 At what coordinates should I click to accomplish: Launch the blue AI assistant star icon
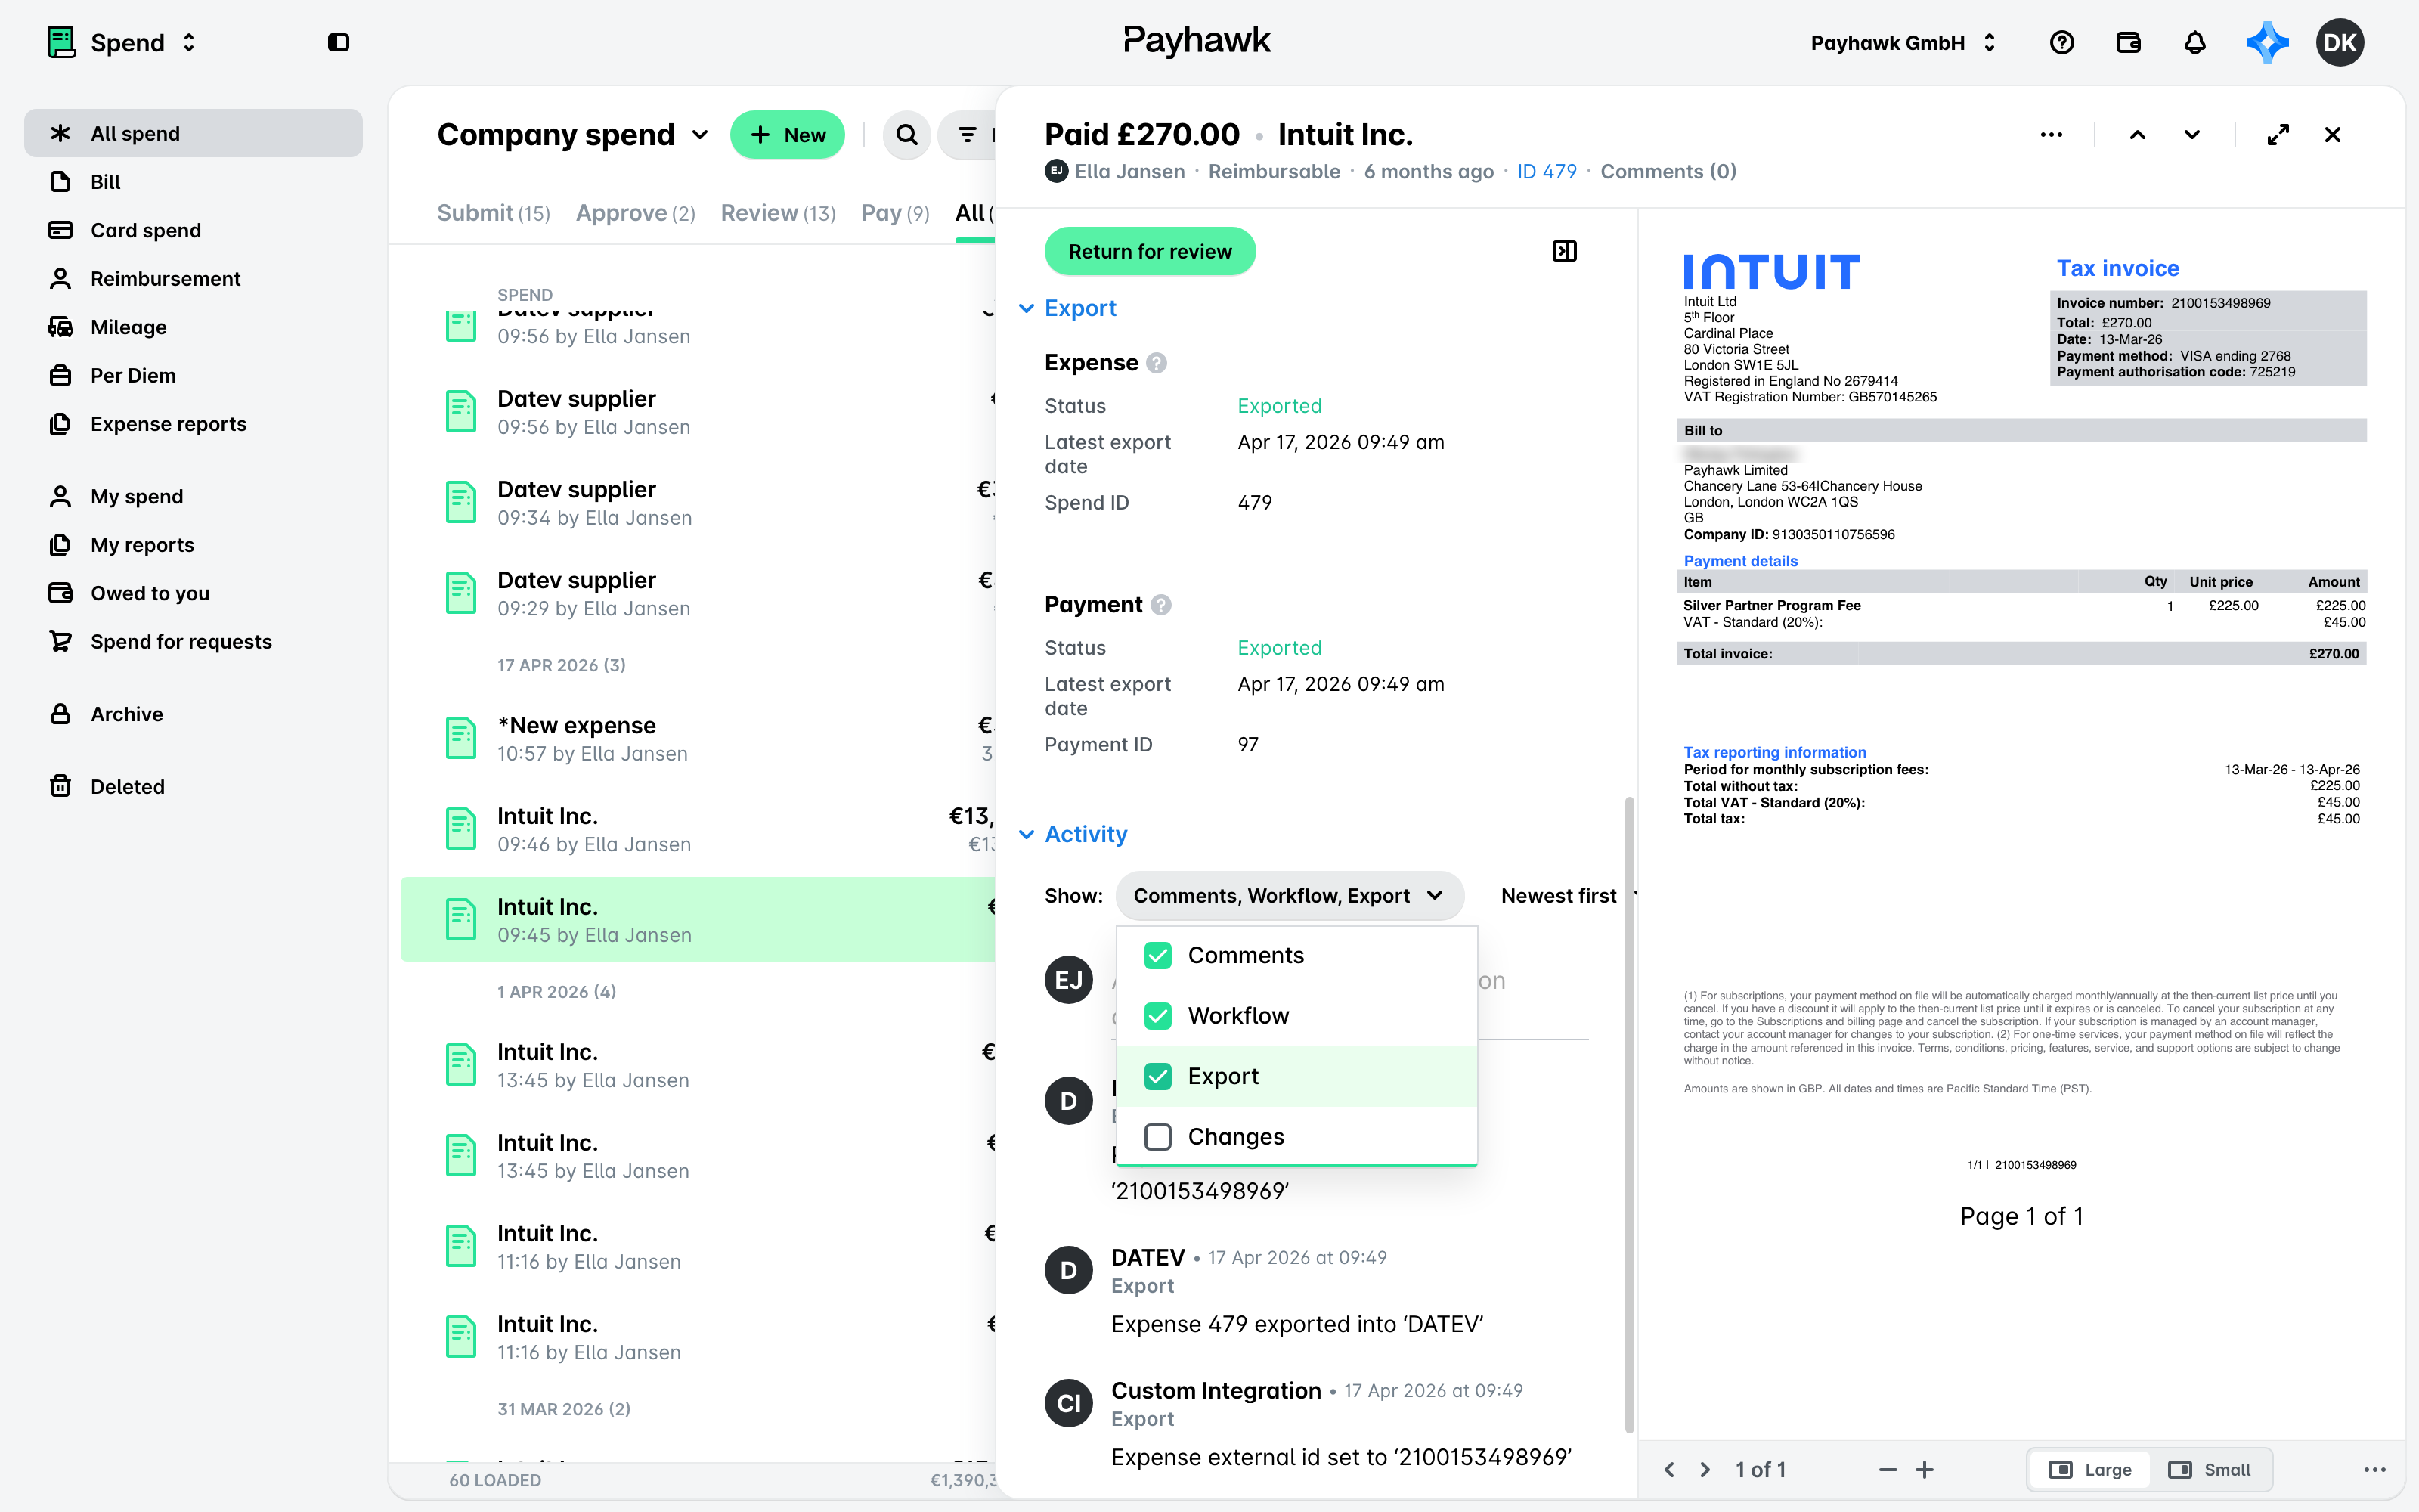2266,42
